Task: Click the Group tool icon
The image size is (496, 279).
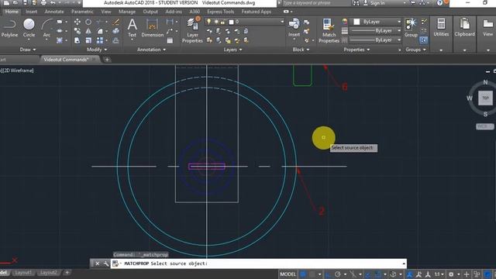Action: pyautogui.click(x=411, y=28)
